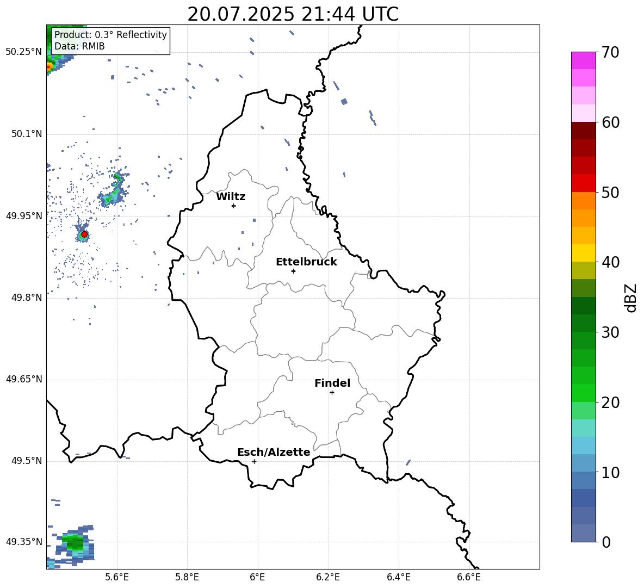Click the colorbar tick label 0
The width and height of the screenshot is (644, 588).
(x=606, y=542)
